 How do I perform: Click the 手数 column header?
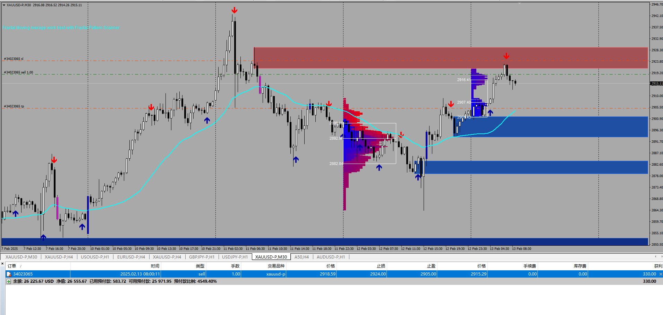tap(235, 266)
